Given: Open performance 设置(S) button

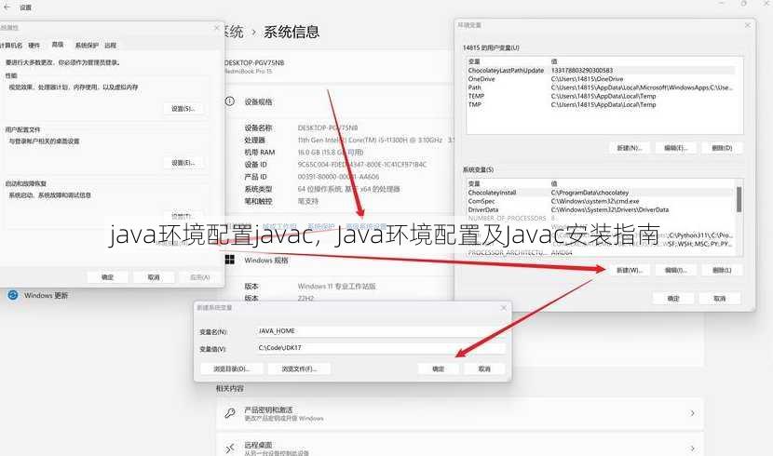Looking at the screenshot, I should 183,108.
